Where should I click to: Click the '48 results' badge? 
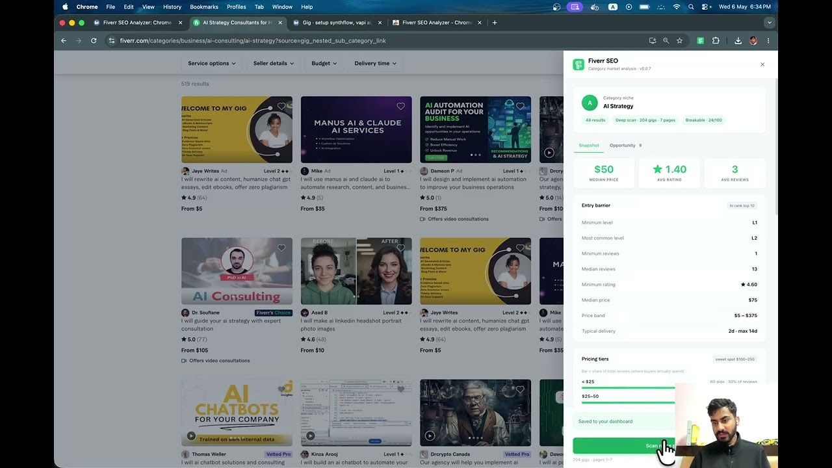tap(595, 120)
